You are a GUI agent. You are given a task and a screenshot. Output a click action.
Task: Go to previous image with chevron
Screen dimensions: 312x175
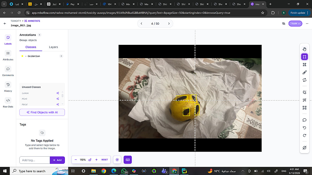click(141, 23)
